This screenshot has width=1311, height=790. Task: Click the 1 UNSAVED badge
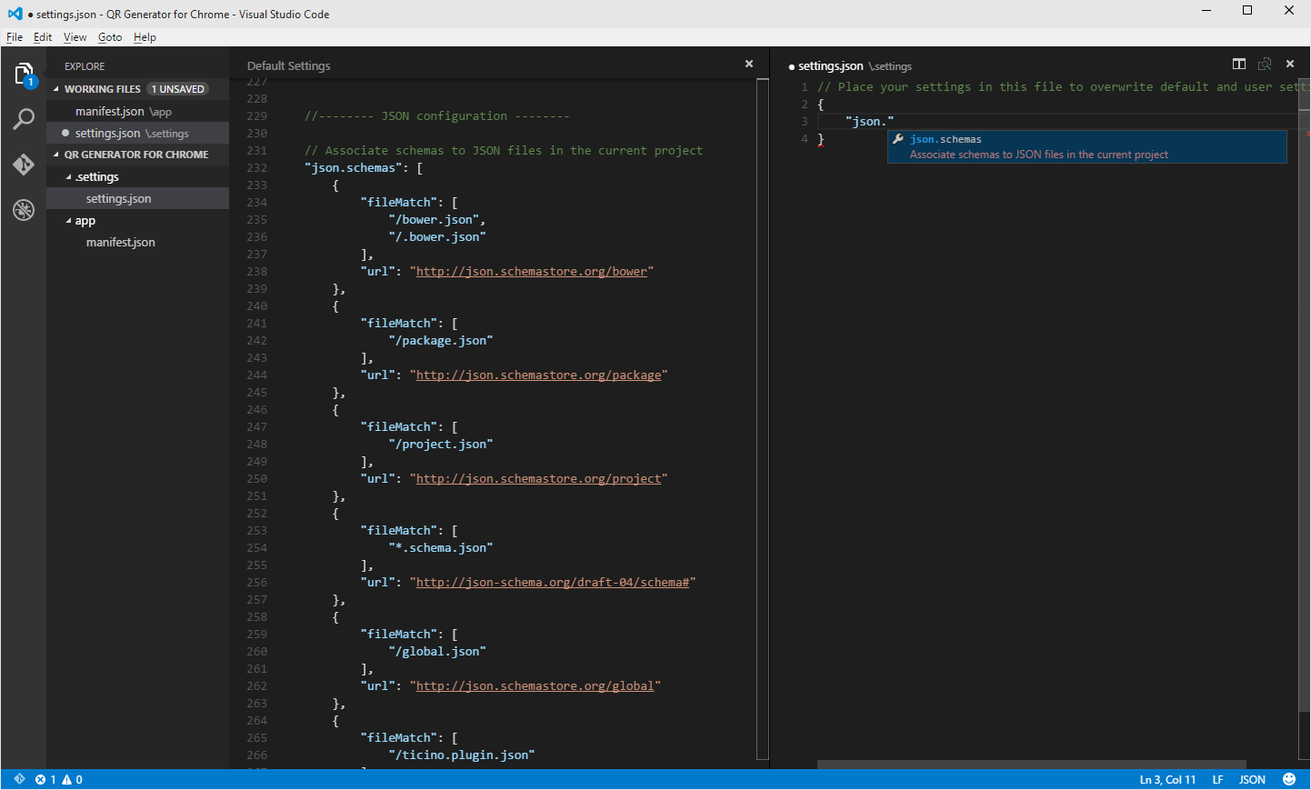(x=178, y=89)
